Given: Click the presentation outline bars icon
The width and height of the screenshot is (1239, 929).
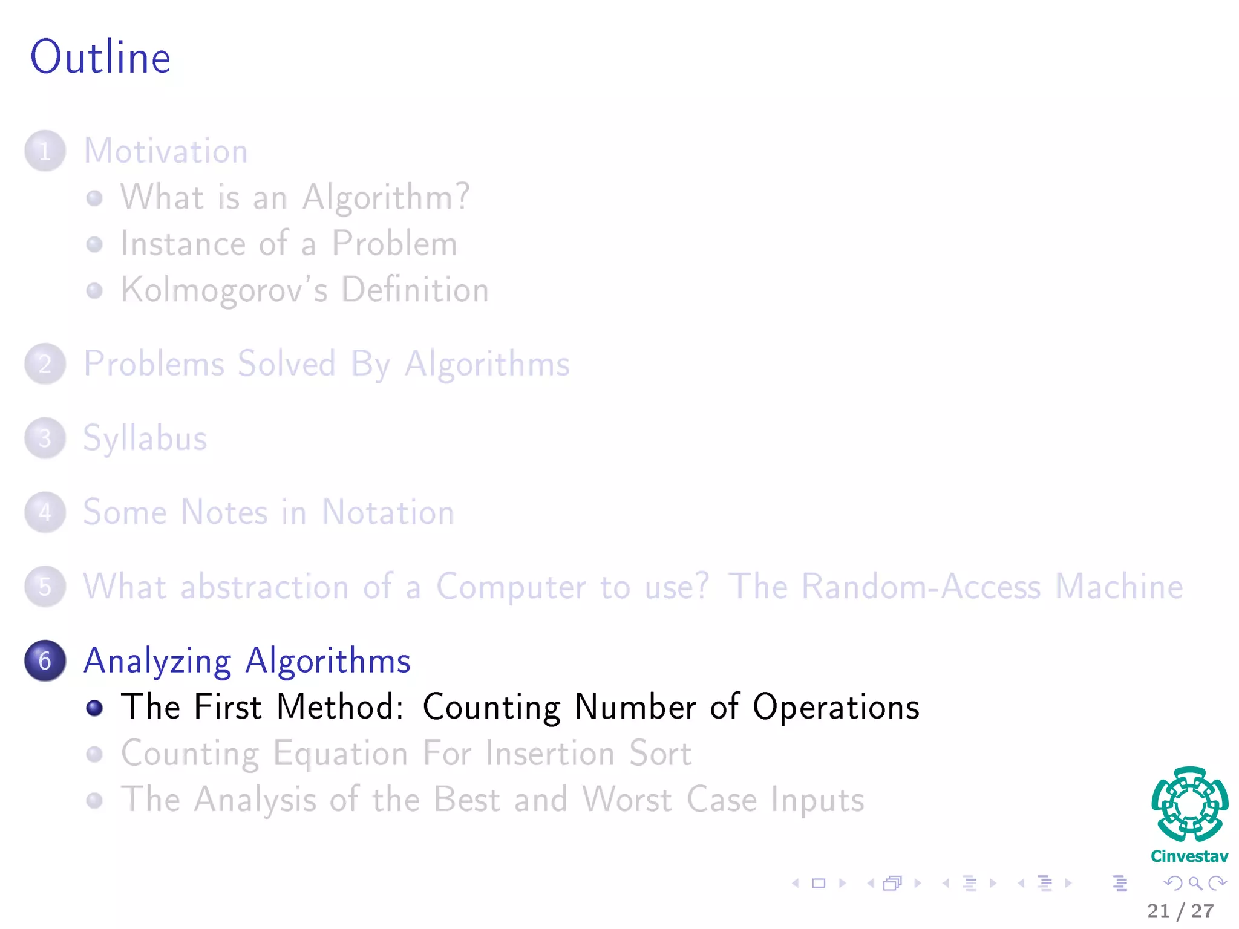Looking at the screenshot, I should click(x=1120, y=884).
